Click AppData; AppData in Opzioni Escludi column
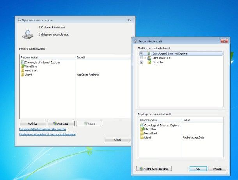The image size is (238, 180). pos(88,75)
